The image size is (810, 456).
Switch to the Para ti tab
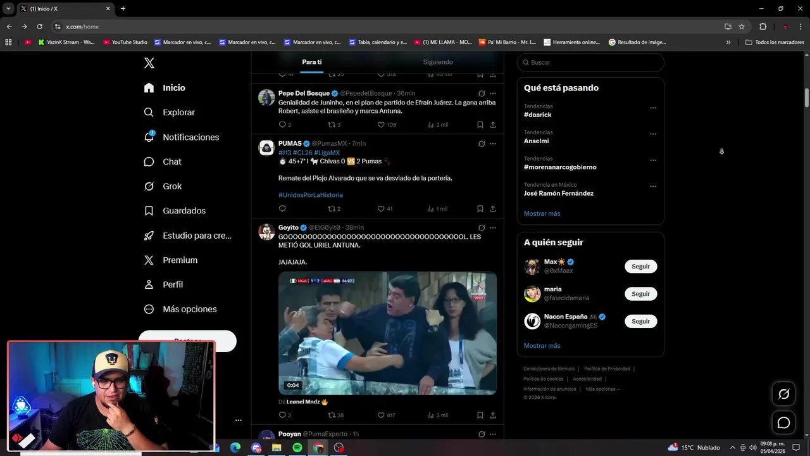click(311, 62)
